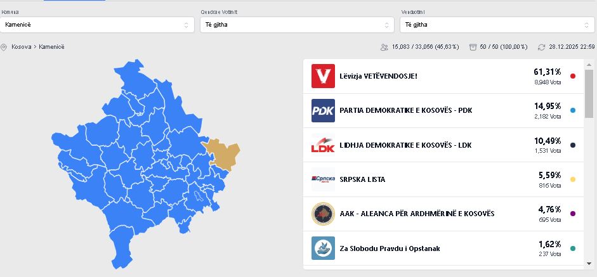
Task: Click the Lëvizja Vetëvendosje party logo
Action: (x=323, y=76)
